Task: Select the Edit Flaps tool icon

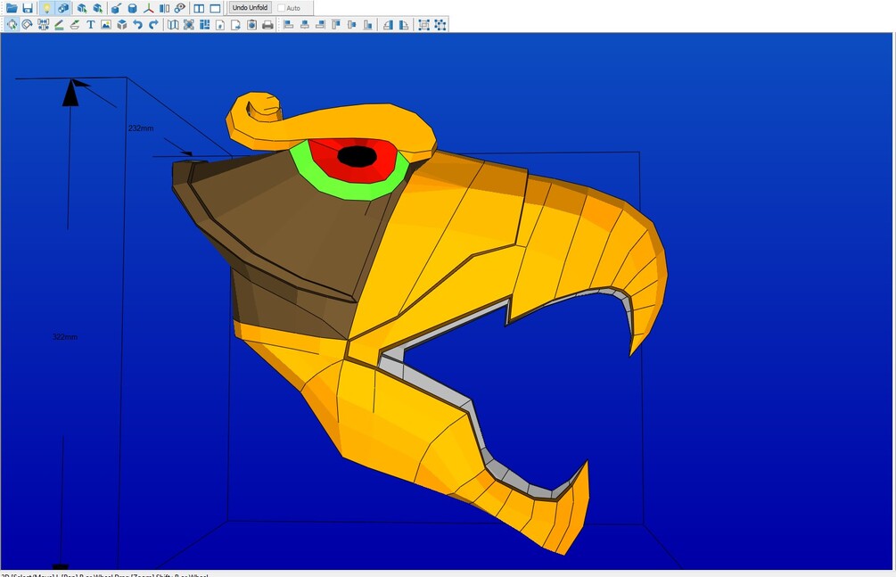Action: pos(74,25)
